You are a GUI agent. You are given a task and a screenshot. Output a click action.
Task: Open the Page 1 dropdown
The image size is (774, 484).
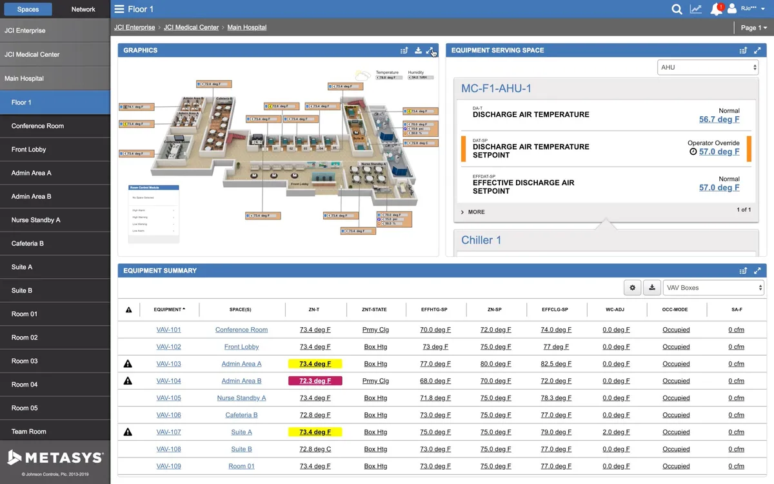(x=754, y=28)
